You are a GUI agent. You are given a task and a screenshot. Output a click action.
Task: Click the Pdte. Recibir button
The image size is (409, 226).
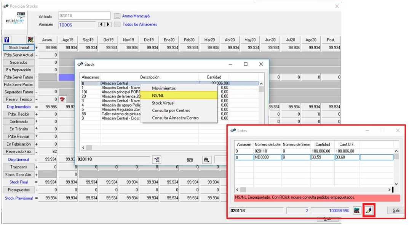click(x=19, y=114)
